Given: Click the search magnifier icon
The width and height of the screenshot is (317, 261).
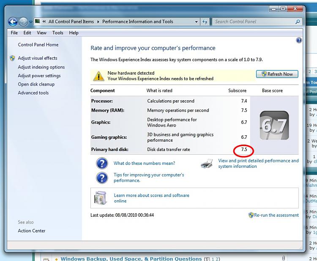Looking at the screenshot, I should pyautogui.click(x=298, y=22).
